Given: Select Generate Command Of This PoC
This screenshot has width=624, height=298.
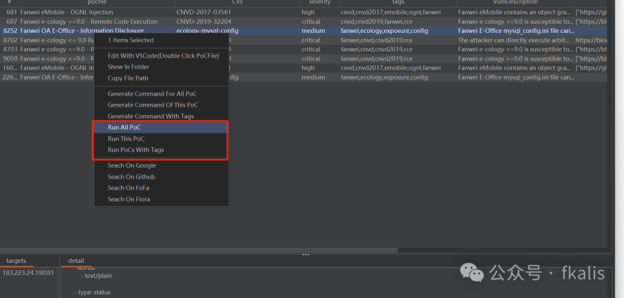Looking at the screenshot, I should (x=153, y=105).
